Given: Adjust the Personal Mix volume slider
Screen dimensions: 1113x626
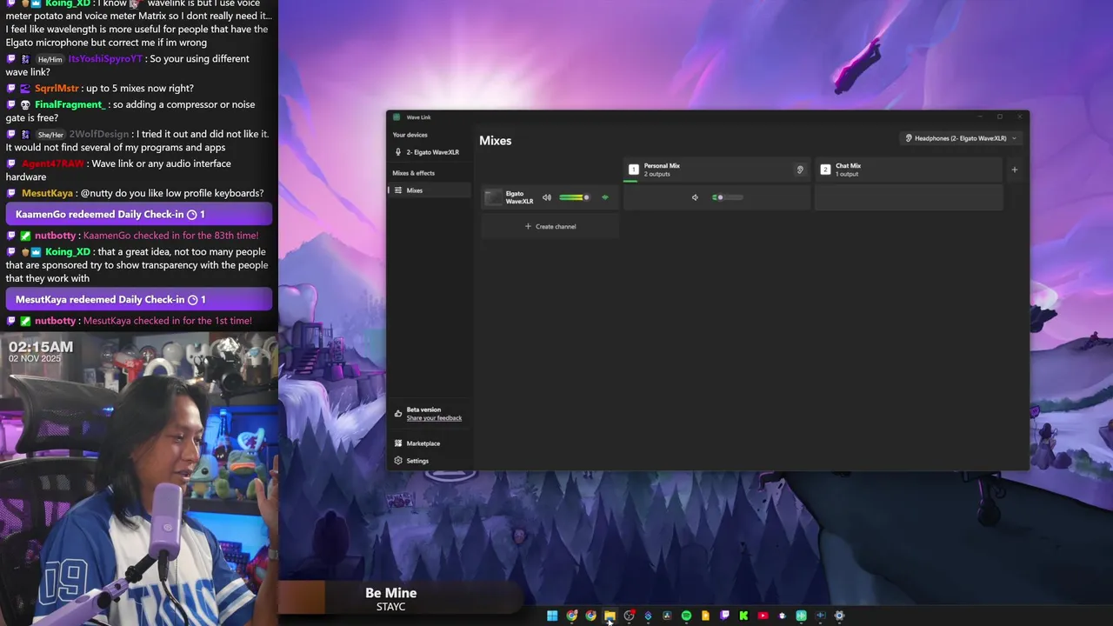Looking at the screenshot, I should pos(728,197).
